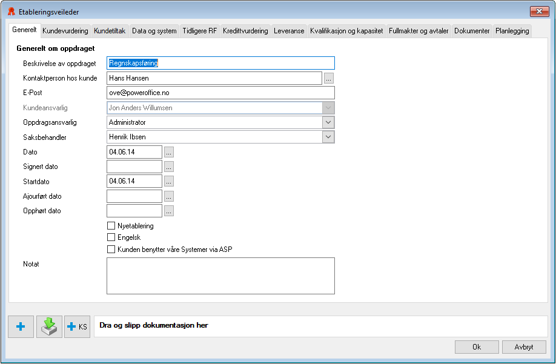Check Kunden benytter våre Systemer via ASP
The image size is (556, 364).
(111, 249)
